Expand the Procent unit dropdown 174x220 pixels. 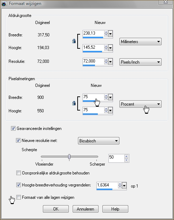[x=140, y=104]
